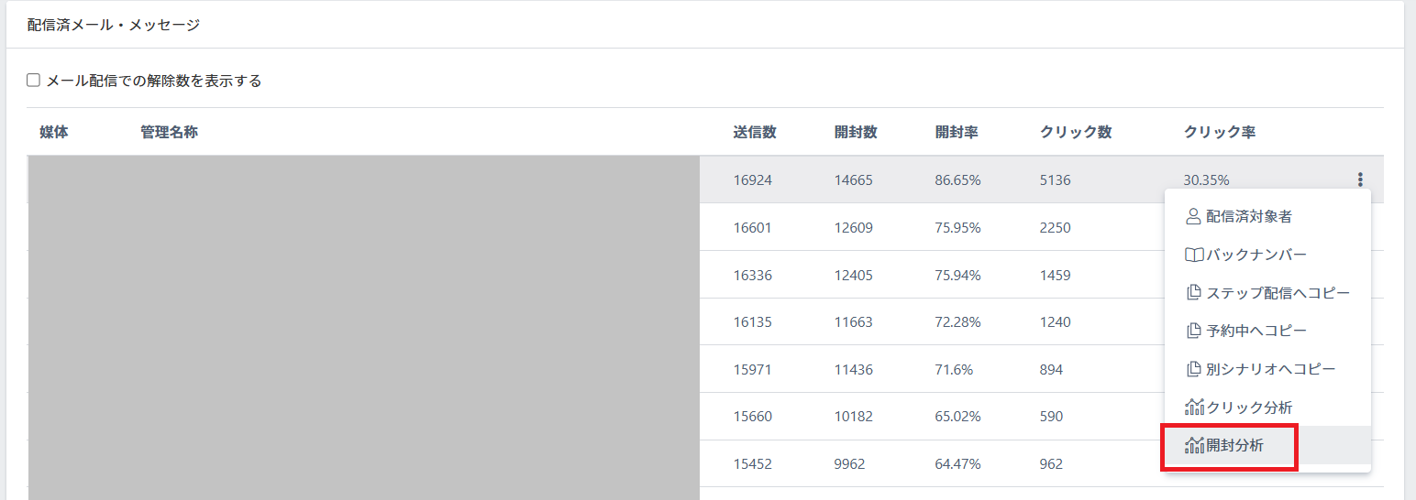Choose 開封分析 in the dropdown menu
The width and height of the screenshot is (1416, 500).
[x=1234, y=445]
